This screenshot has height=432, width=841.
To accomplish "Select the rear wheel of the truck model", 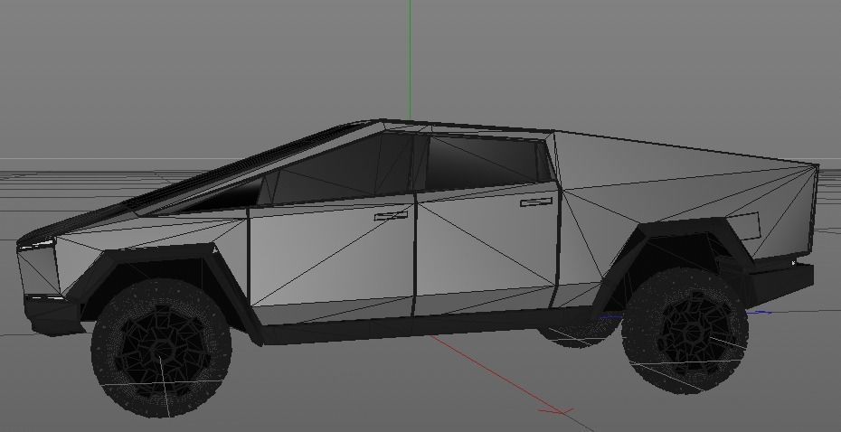I will click(x=685, y=331).
